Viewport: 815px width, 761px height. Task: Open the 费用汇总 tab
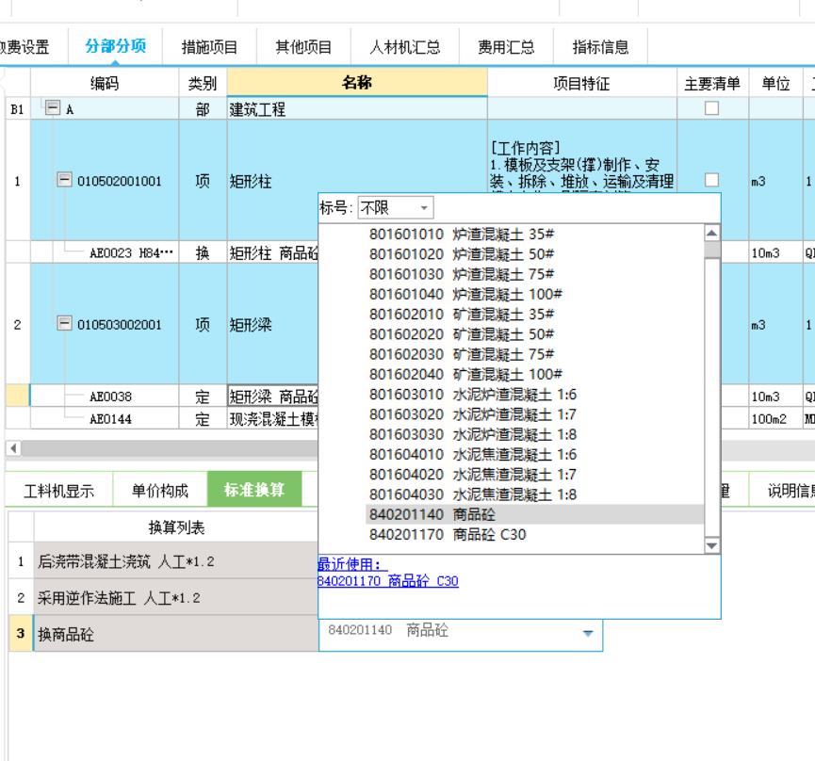point(506,47)
